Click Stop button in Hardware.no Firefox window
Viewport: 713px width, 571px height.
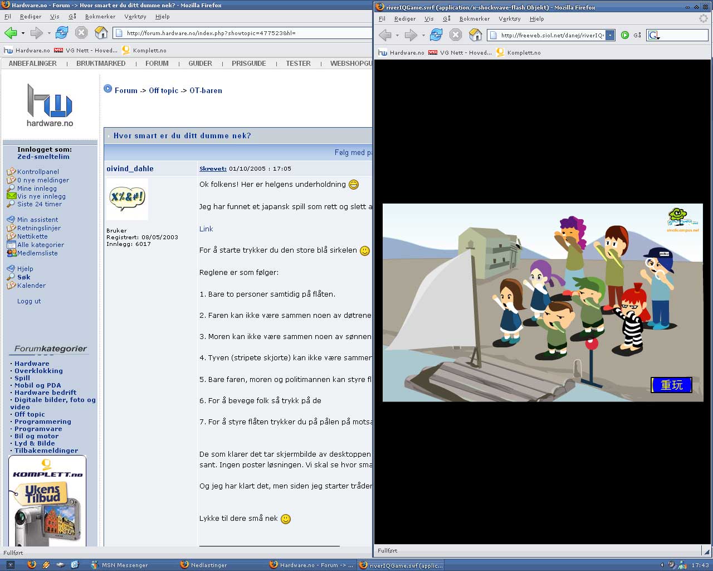point(81,32)
